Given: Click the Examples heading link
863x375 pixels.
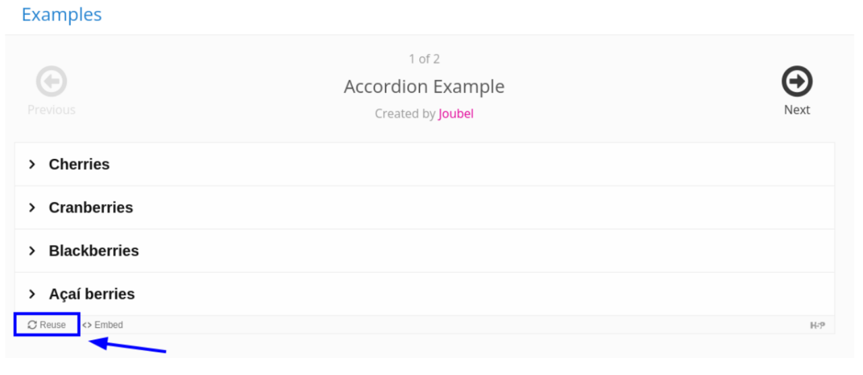Looking at the screenshot, I should [x=61, y=15].
